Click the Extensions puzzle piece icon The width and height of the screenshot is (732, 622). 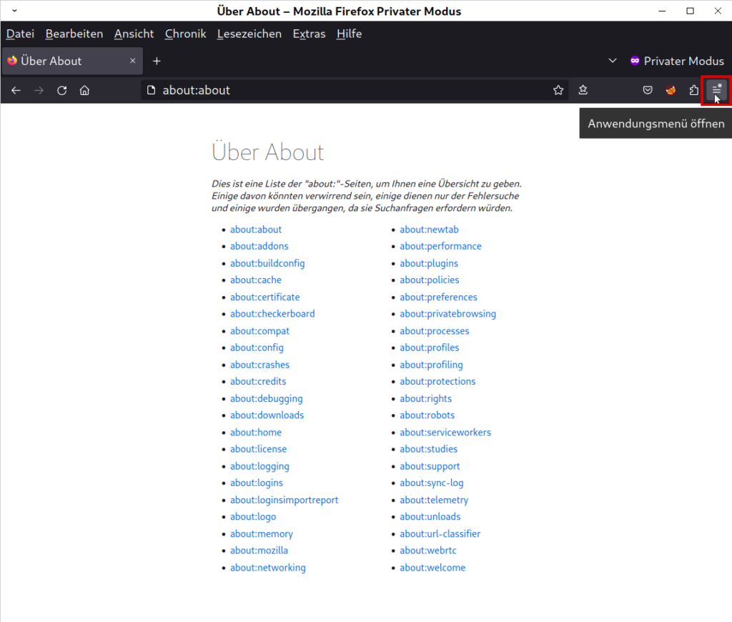pos(693,90)
